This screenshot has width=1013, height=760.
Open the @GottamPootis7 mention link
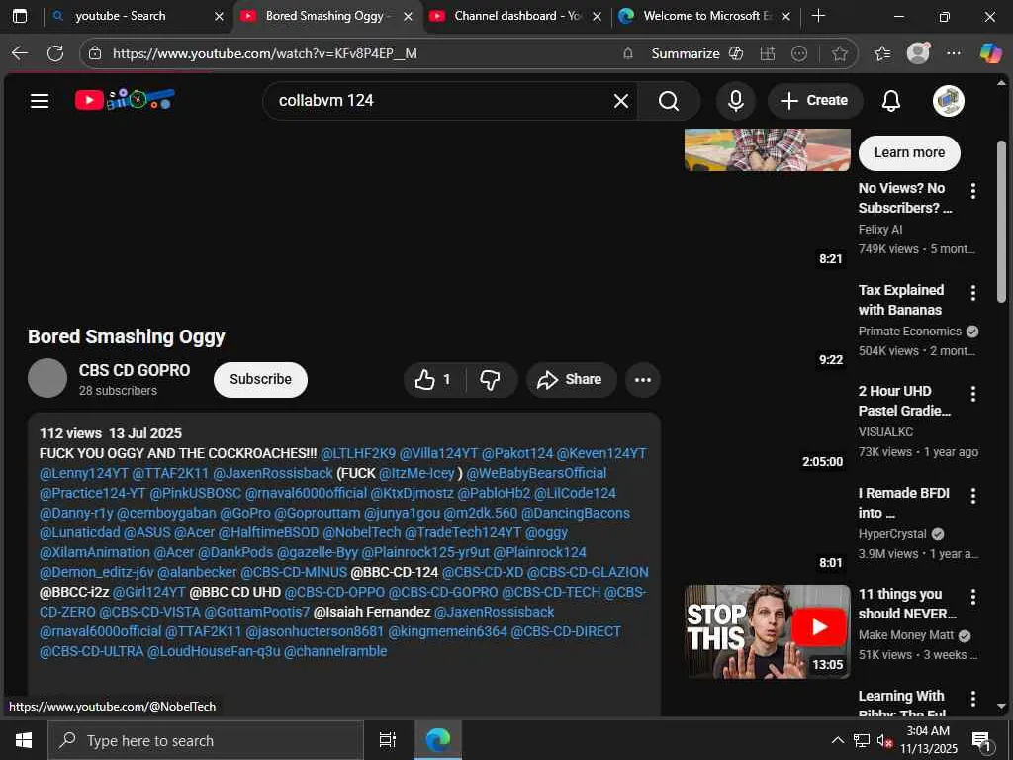(x=257, y=612)
